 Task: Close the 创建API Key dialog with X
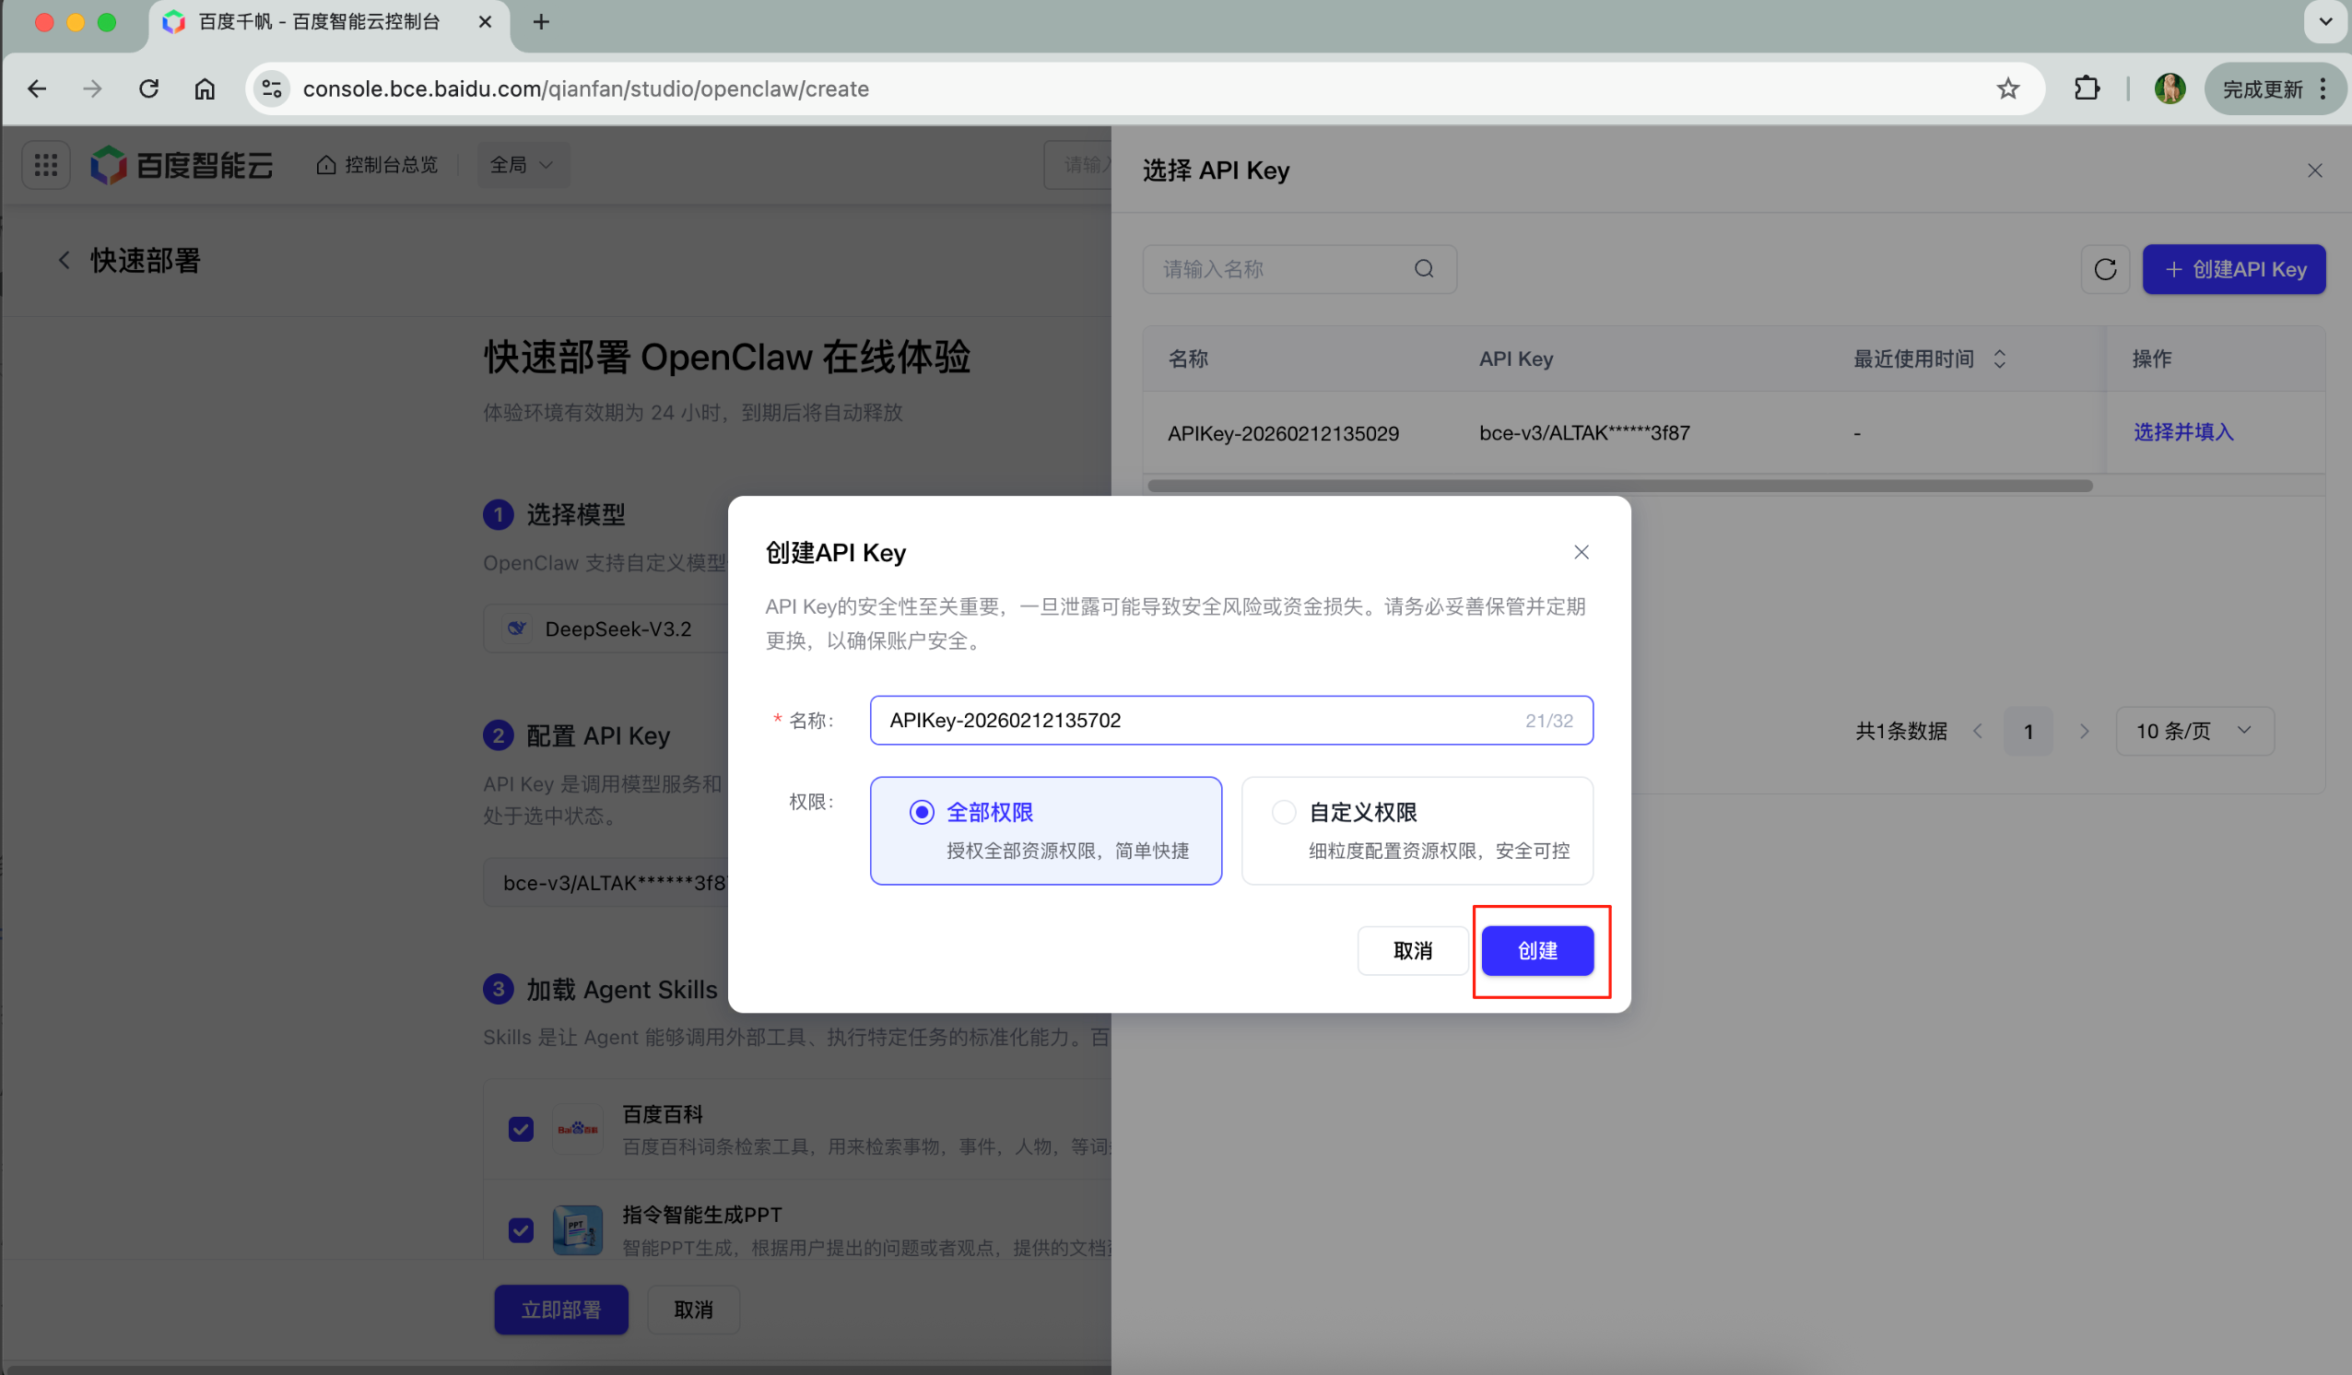pyautogui.click(x=1580, y=553)
